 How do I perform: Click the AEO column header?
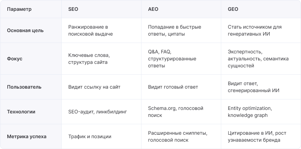[x=153, y=9]
